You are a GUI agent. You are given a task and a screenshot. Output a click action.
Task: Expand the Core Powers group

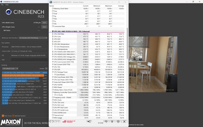click(53, 74)
